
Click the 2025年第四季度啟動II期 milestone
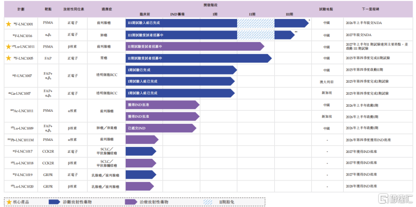pyautogui.click(x=364, y=70)
